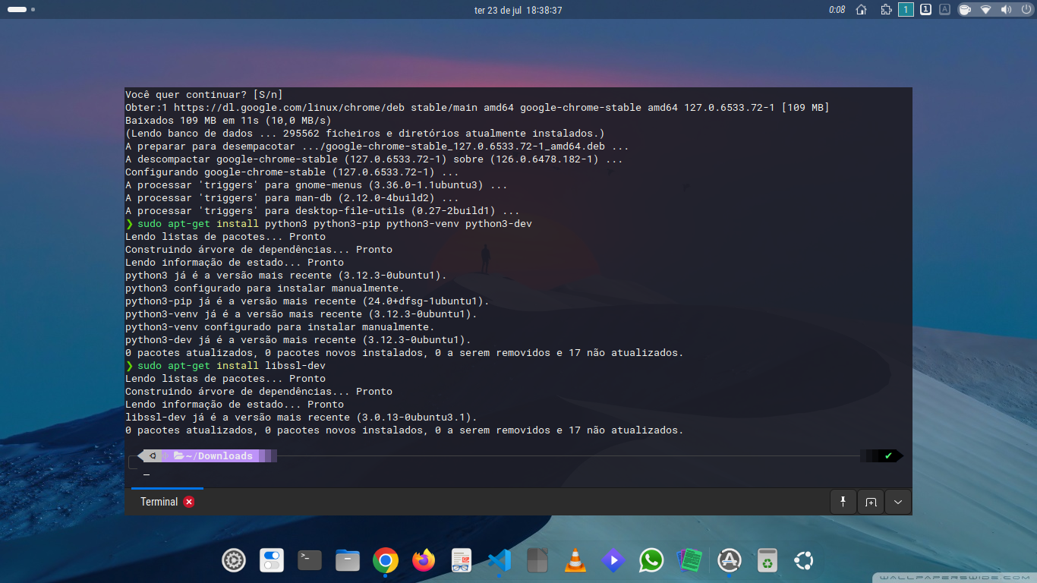Click Caps Lock 'A' indicator in top bar
Viewport: 1037px width, 583px height.
(x=945, y=10)
